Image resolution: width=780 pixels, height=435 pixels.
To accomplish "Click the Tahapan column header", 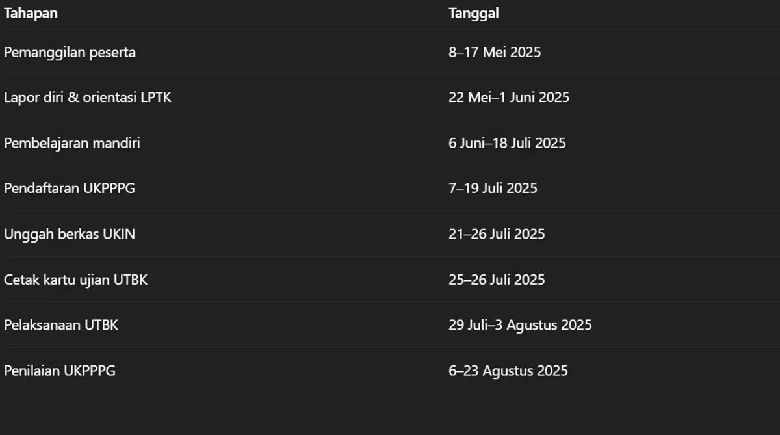I will 31,13.
